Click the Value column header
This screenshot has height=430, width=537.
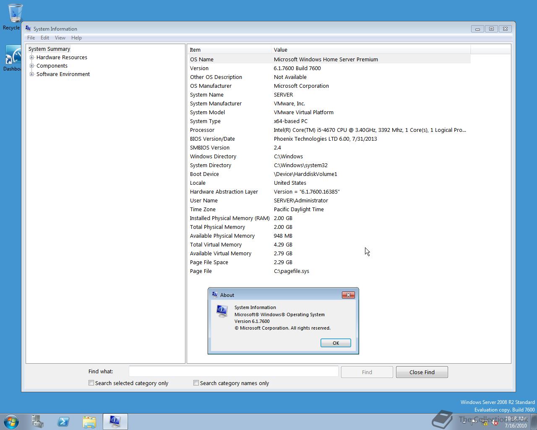[371, 50]
